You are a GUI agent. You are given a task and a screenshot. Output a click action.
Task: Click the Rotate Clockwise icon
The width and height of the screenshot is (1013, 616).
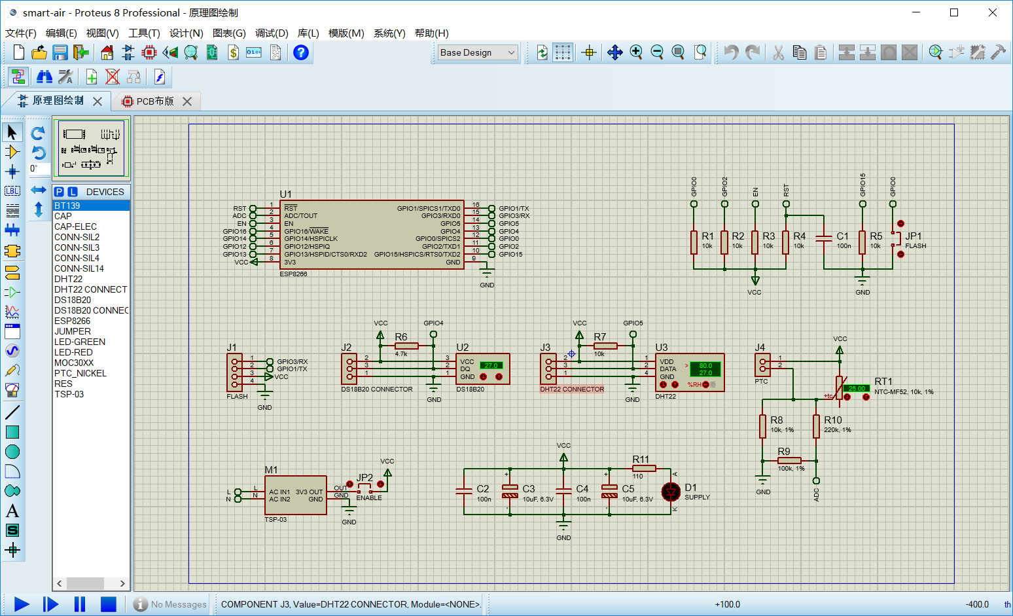(38, 134)
